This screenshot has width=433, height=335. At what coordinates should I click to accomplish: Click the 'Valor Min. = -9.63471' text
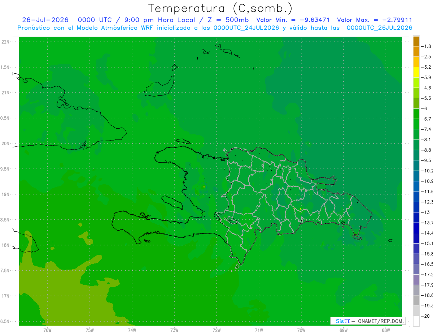click(293, 20)
